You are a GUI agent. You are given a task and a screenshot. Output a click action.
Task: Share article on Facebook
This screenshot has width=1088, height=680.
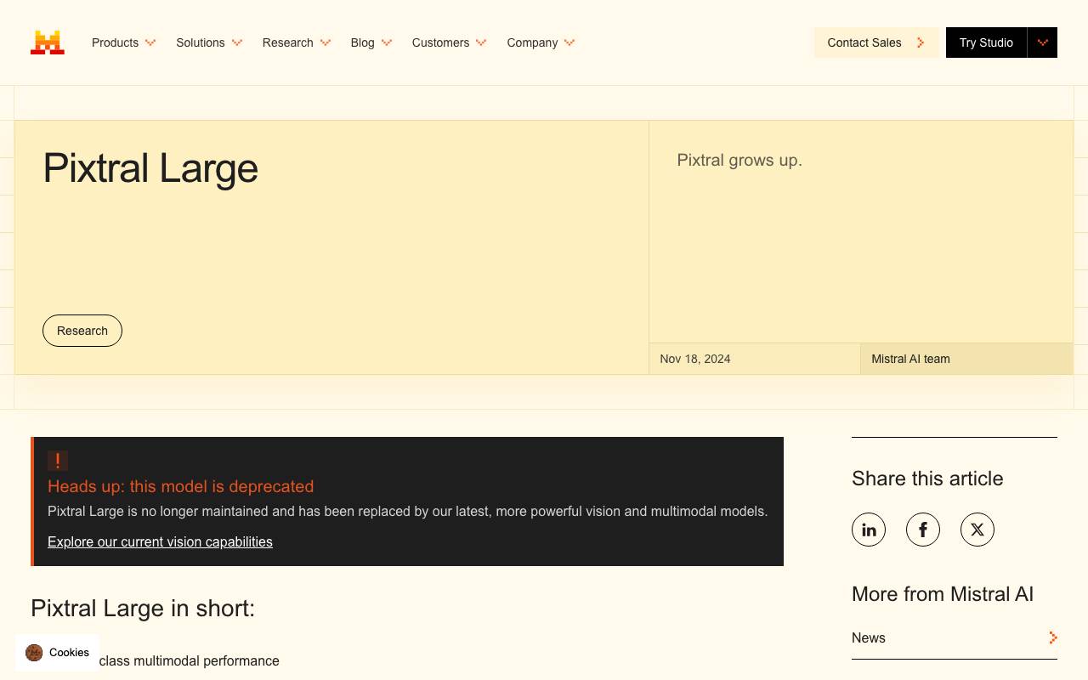coord(923,530)
